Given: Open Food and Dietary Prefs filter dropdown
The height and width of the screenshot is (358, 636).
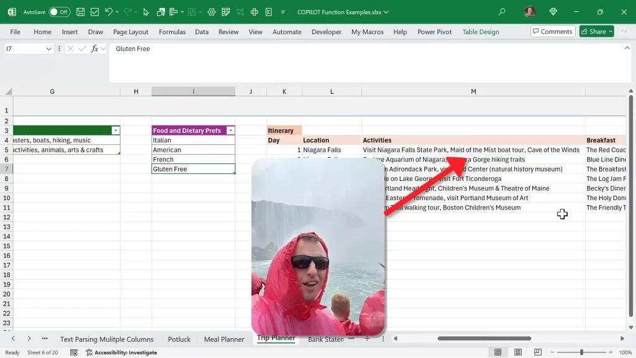Looking at the screenshot, I should 230,131.
